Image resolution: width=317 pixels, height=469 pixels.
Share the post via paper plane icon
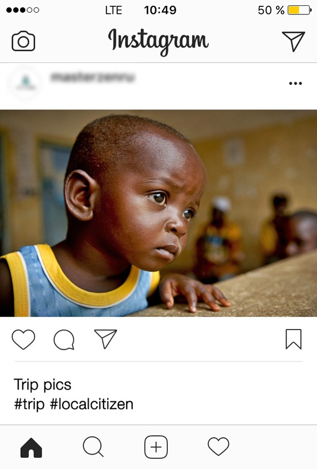[105, 339]
